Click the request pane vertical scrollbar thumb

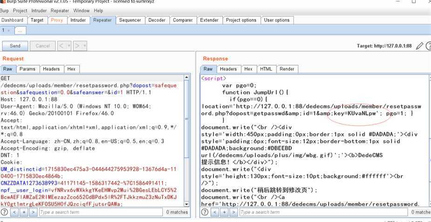(x=187, y=119)
